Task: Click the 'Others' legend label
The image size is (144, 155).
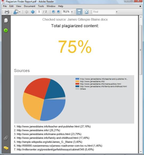Action: pyautogui.click(x=83, y=89)
